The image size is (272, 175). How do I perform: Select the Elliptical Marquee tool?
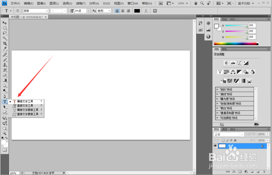[5, 28]
